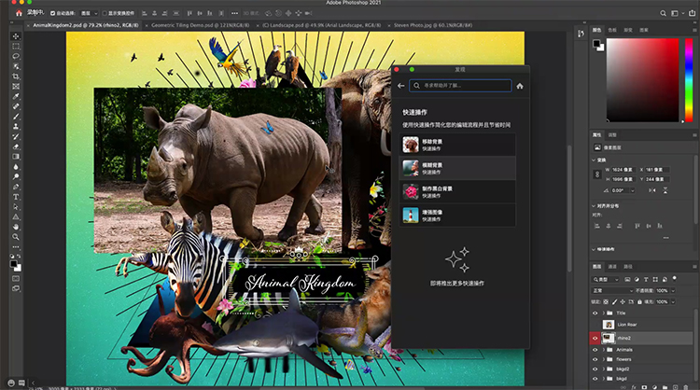
Task: Hide the flowers group layer
Action: click(x=595, y=359)
